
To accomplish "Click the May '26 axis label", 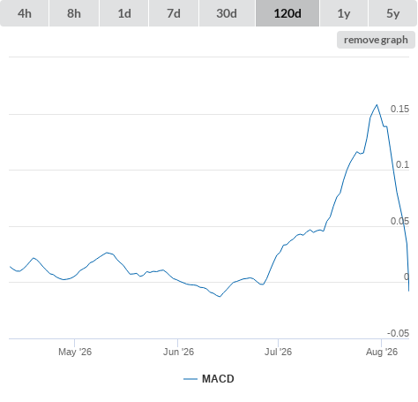I will pyautogui.click(x=75, y=352).
